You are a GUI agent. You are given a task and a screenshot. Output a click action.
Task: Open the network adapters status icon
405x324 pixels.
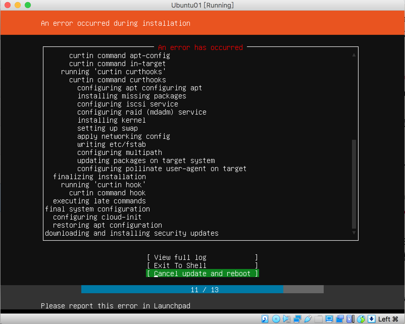[x=297, y=319]
